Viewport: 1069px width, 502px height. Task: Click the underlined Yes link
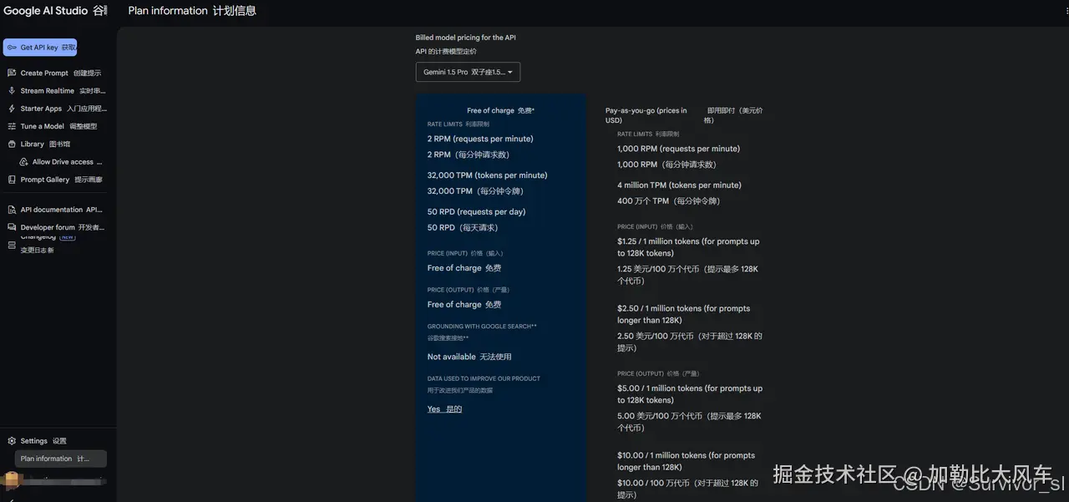tap(444, 409)
